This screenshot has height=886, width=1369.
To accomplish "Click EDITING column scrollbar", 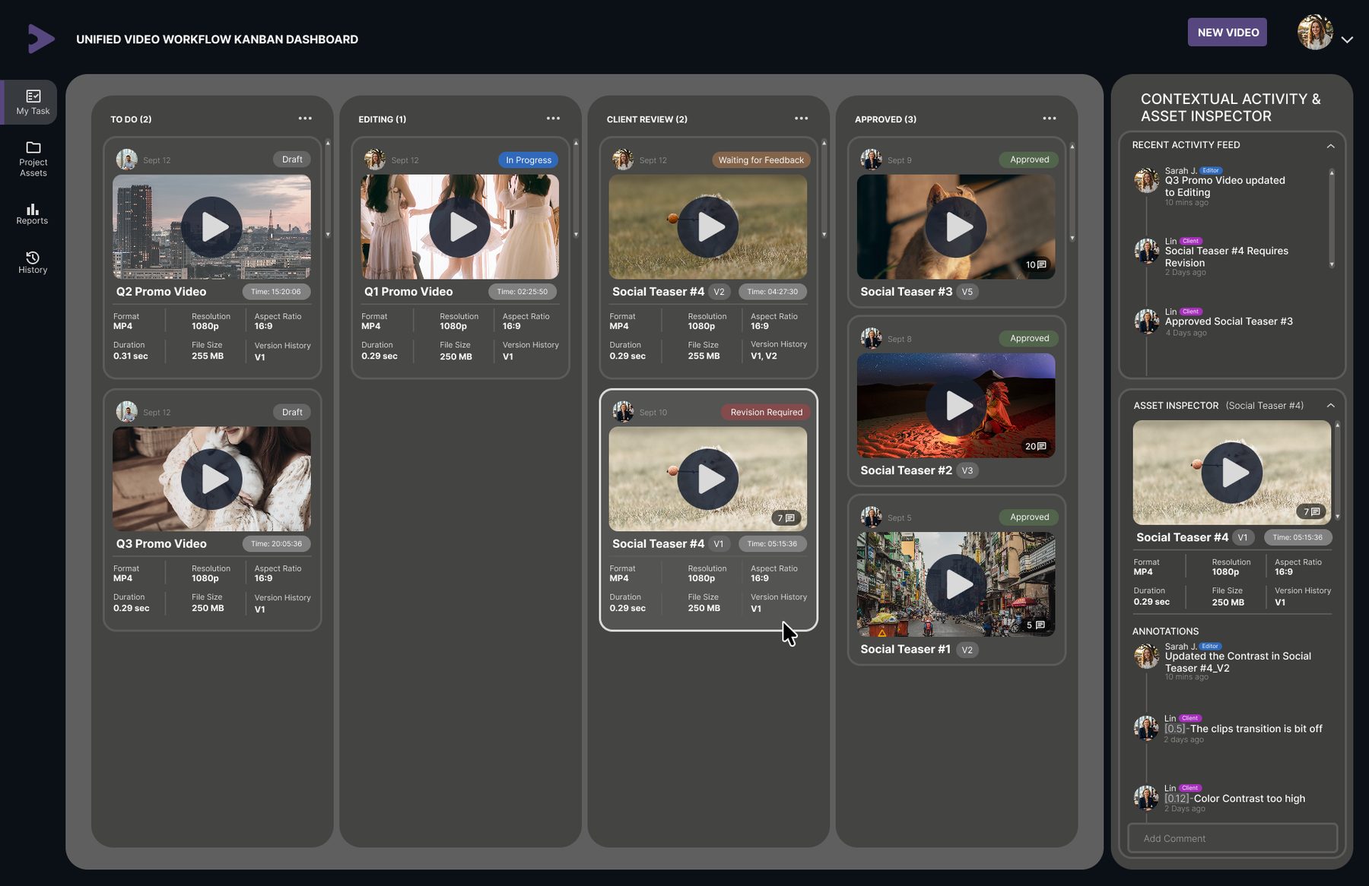I will click(x=576, y=188).
